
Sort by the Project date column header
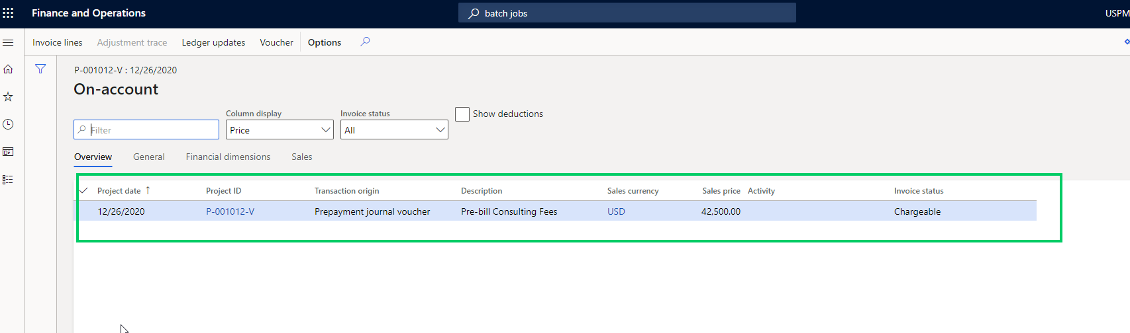pyautogui.click(x=119, y=191)
